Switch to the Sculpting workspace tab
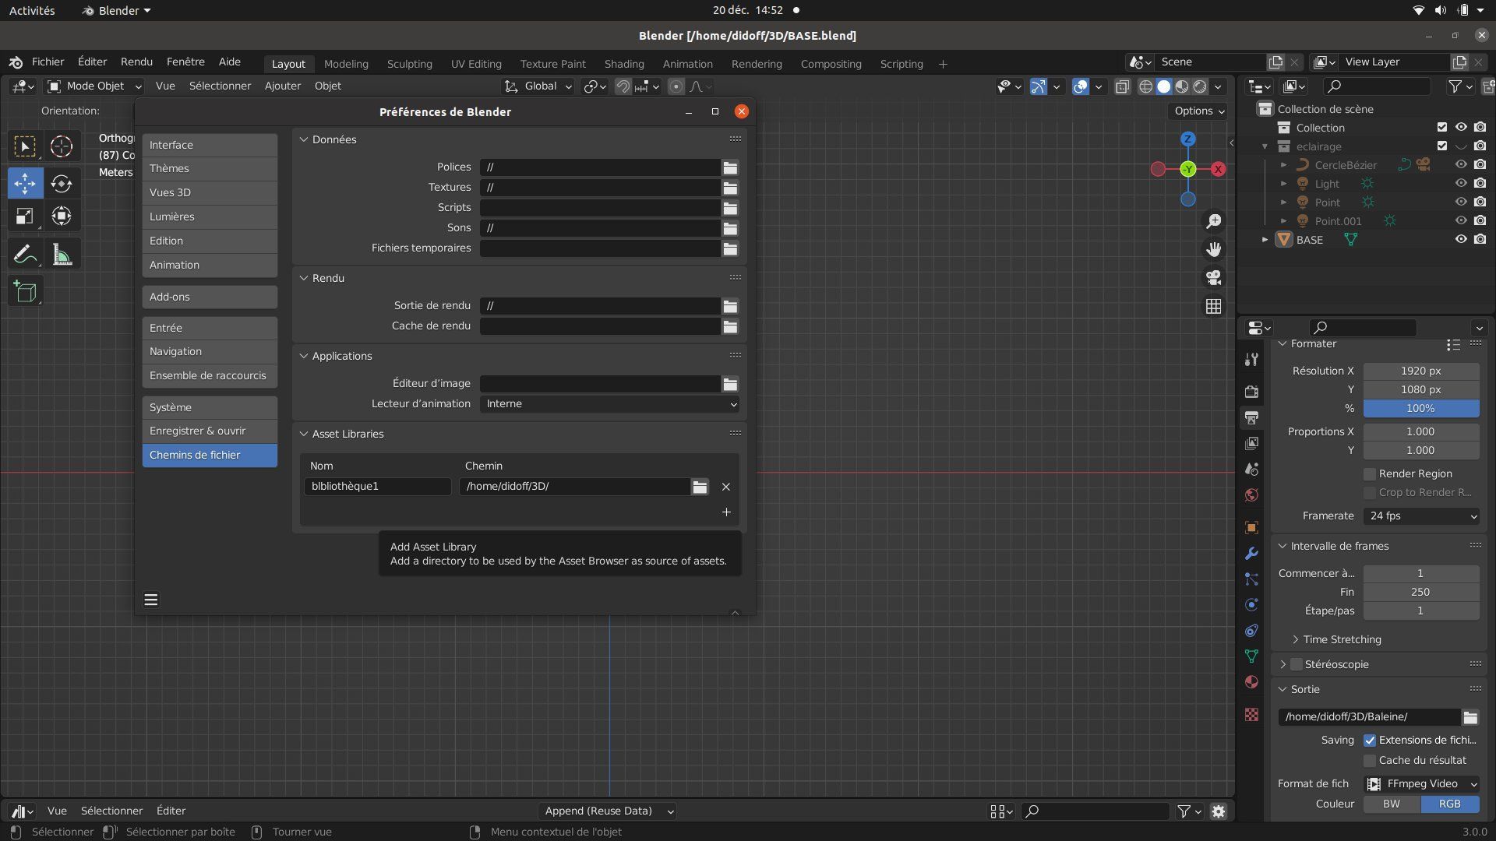 [x=410, y=64]
